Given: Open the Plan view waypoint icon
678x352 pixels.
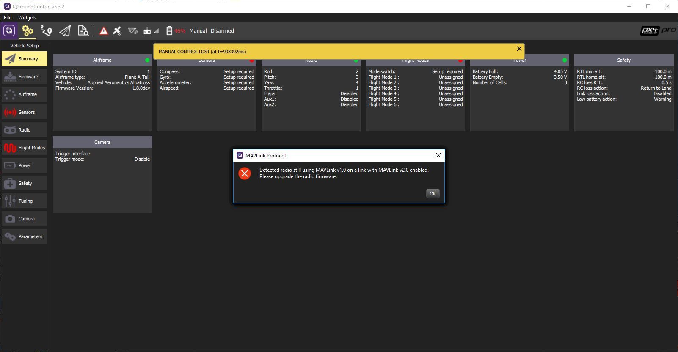Looking at the screenshot, I should pyautogui.click(x=46, y=31).
